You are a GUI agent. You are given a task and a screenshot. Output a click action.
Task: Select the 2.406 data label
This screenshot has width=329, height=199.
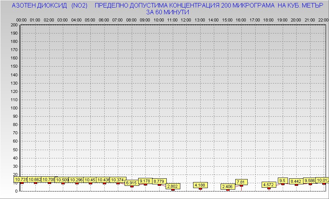tap(228, 187)
